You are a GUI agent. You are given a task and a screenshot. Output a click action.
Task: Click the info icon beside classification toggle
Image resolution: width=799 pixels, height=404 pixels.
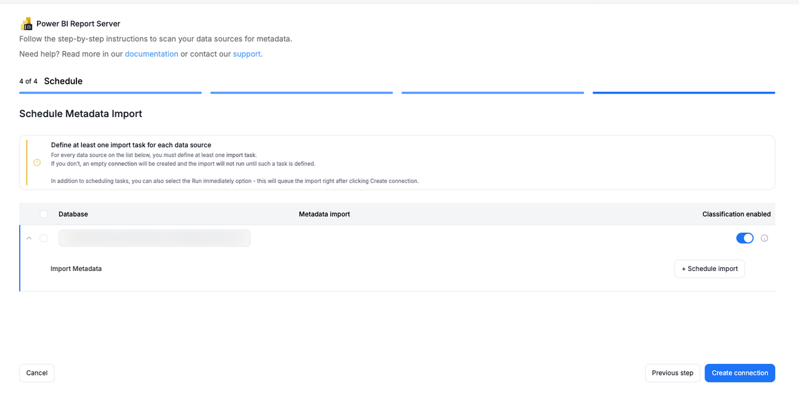(765, 238)
